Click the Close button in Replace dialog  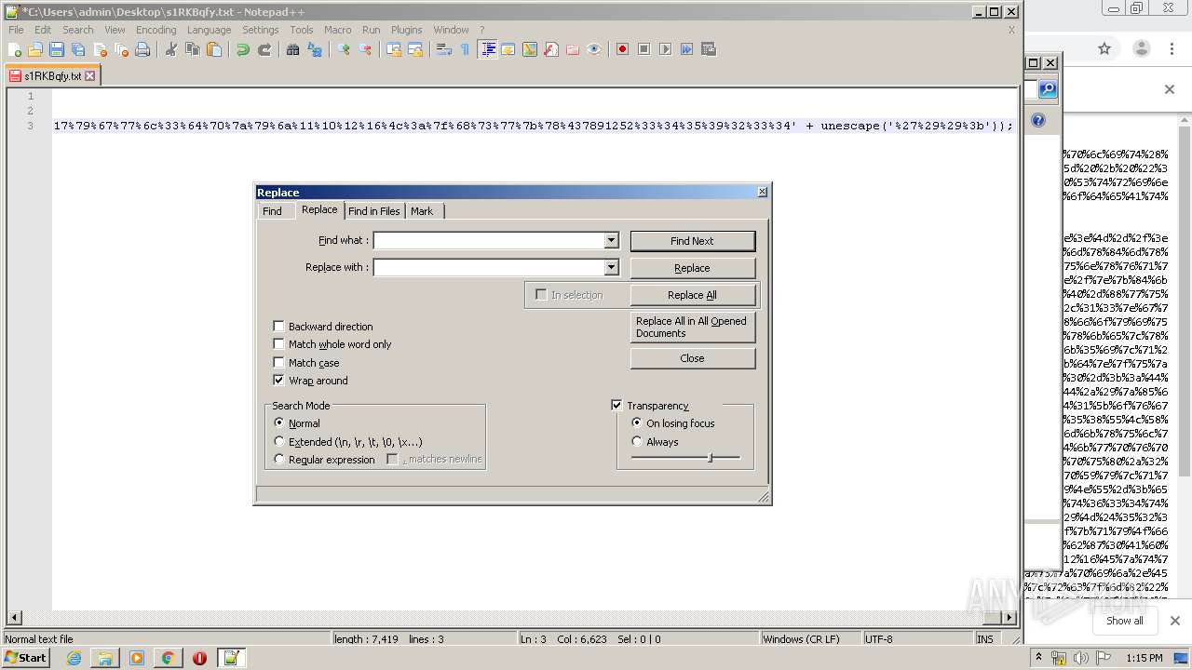coord(692,358)
